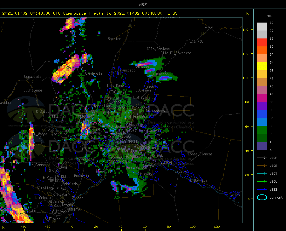Image resolution: width=286 pixels, height=231 pixels.
Task: Click the 'Divisadero' map label
Action: click(x=155, y=111)
